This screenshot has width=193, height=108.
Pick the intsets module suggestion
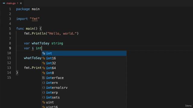84,97
